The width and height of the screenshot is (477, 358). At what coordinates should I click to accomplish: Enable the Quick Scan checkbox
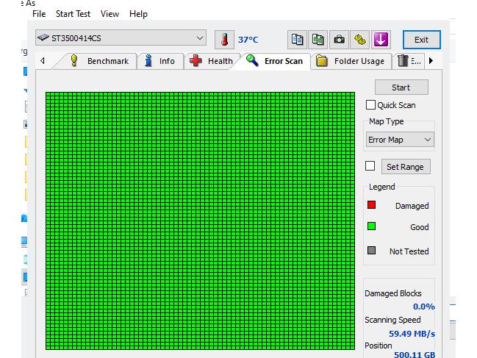tap(370, 105)
